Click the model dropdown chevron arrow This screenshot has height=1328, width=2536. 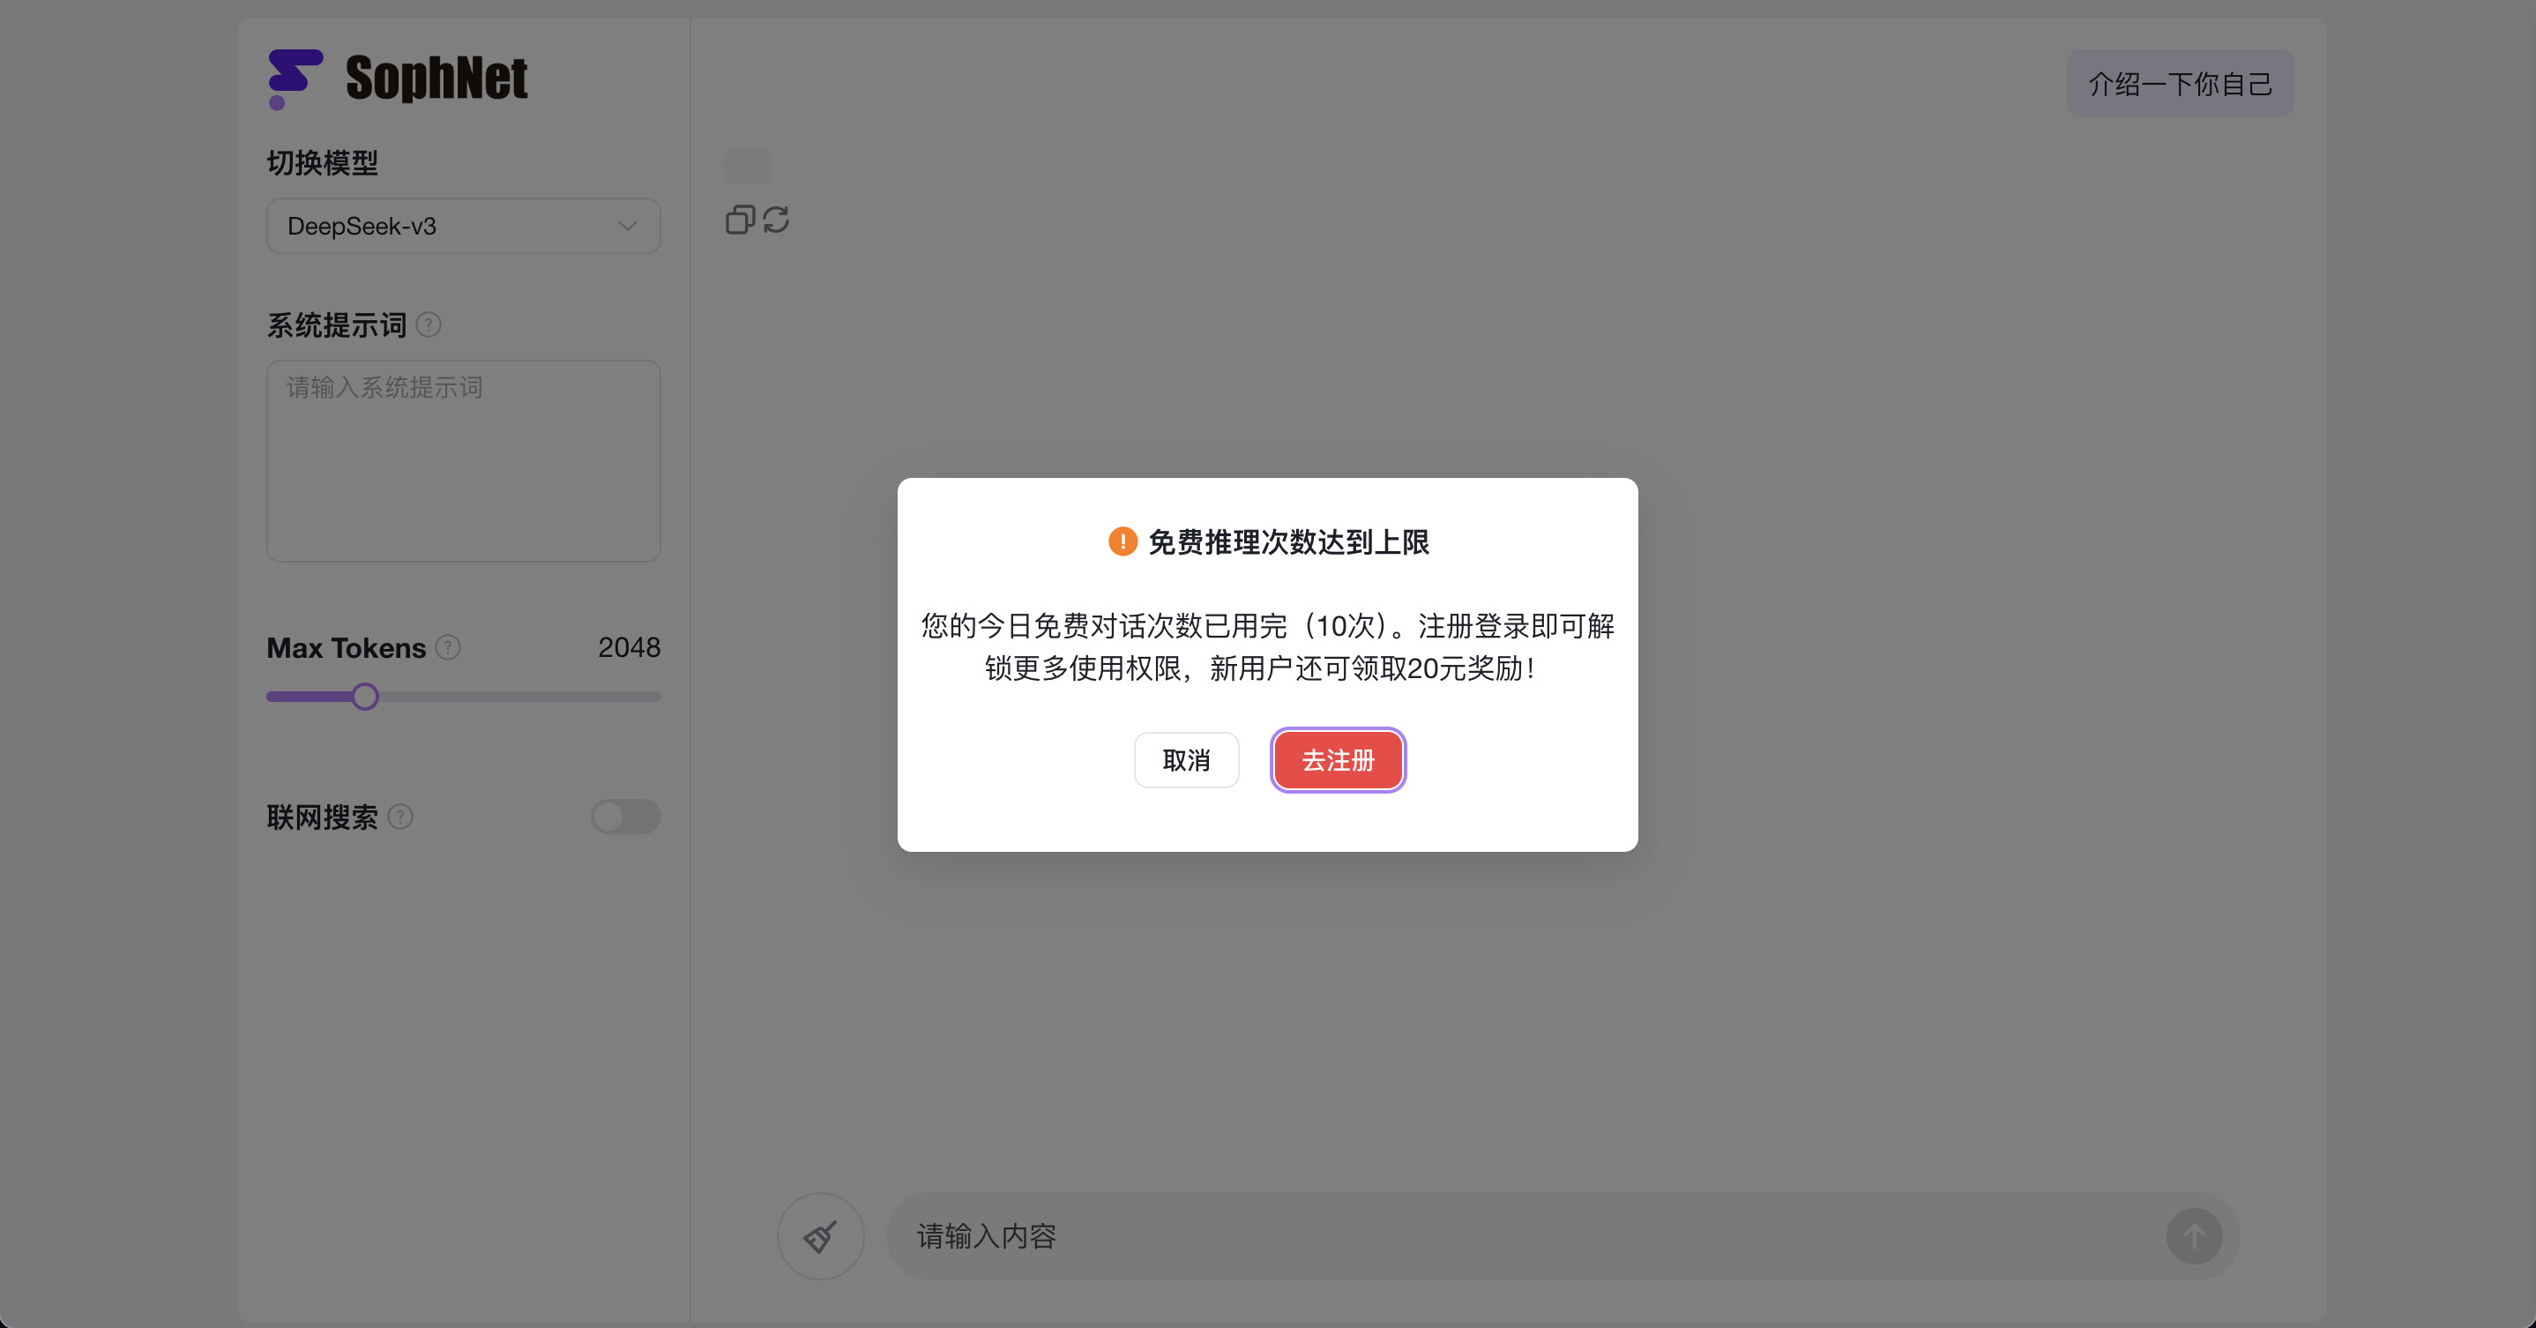(x=627, y=226)
